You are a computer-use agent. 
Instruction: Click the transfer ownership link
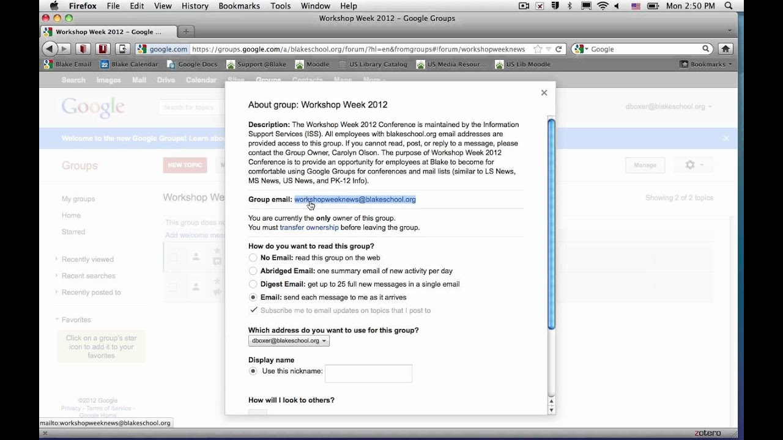coord(309,227)
